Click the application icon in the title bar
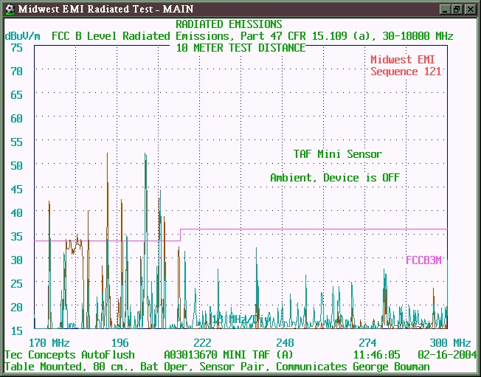The width and height of the screenshot is (481, 377). click(9, 9)
